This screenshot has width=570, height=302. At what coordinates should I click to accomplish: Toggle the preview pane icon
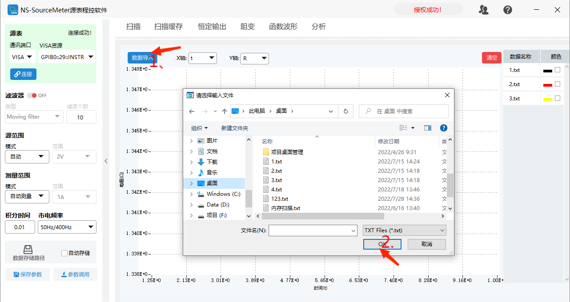click(x=428, y=128)
